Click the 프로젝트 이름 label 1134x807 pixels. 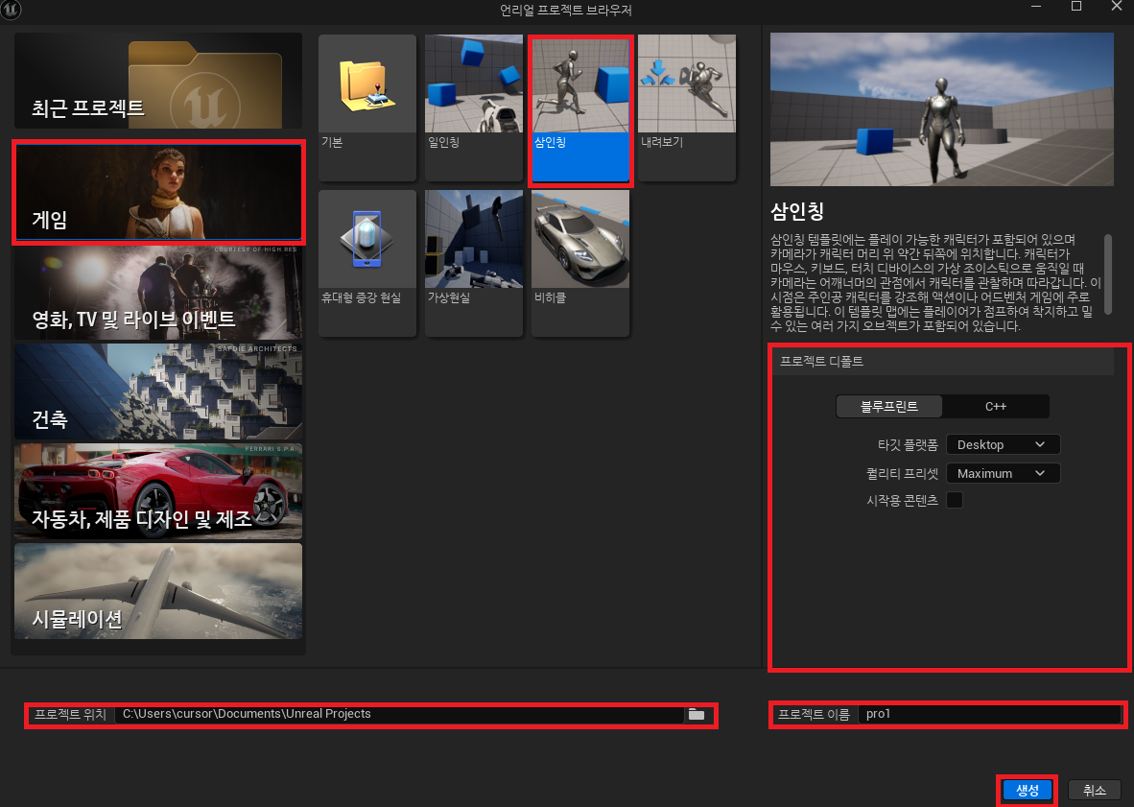(x=814, y=715)
